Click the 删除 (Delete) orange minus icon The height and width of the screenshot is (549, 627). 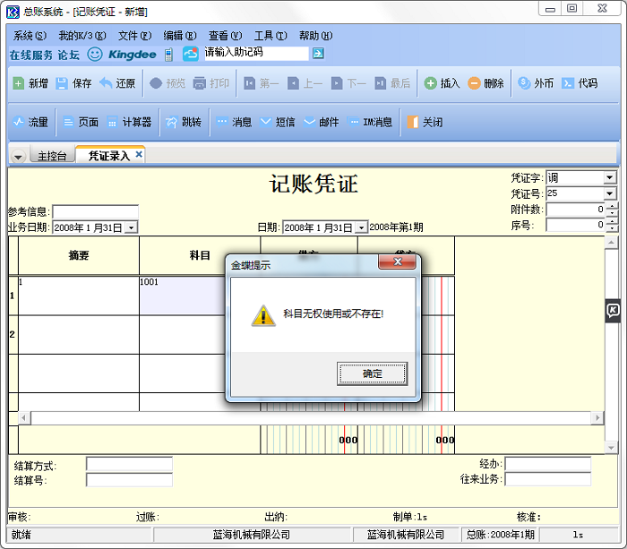474,83
